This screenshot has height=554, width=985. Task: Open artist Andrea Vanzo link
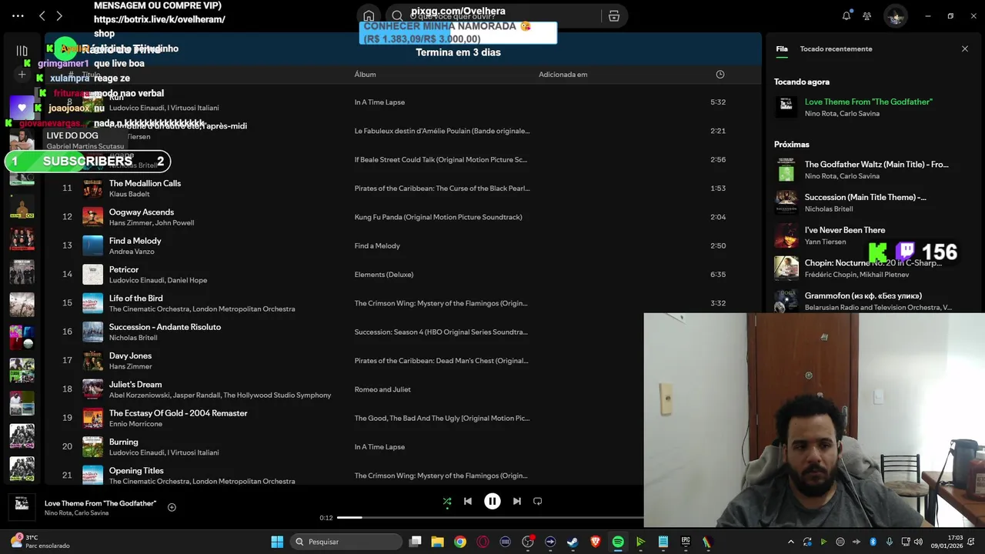(131, 252)
